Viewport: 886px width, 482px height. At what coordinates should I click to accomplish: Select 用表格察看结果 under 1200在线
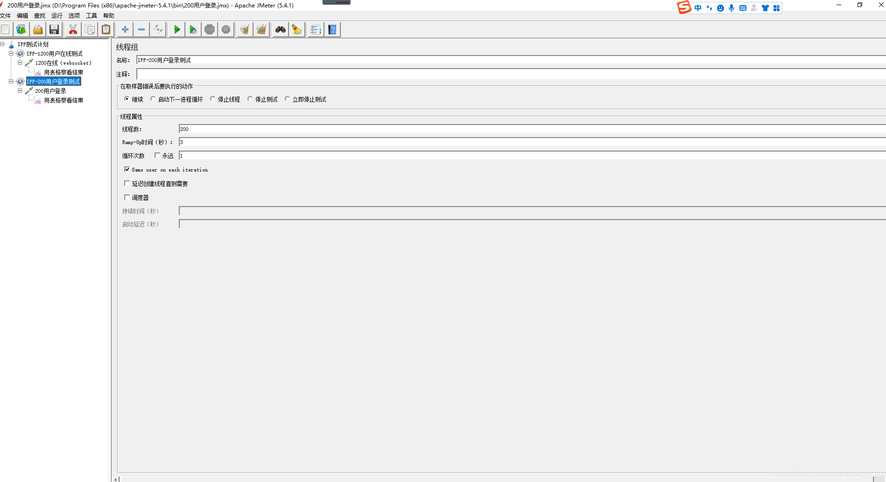pyautogui.click(x=63, y=72)
